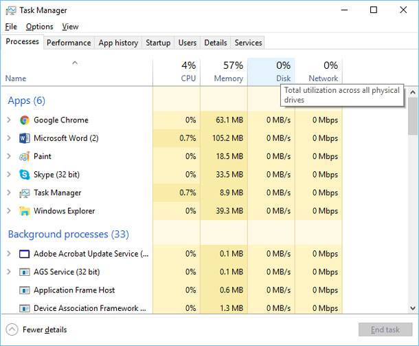Click the Windows Explorer folder icon
This screenshot has width=419, height=346.
click(x=24, y=211)
